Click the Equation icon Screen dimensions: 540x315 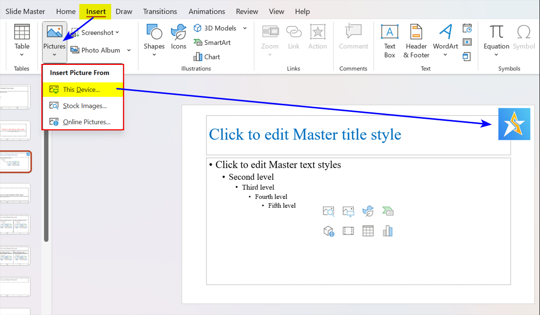tap(496, 38)
